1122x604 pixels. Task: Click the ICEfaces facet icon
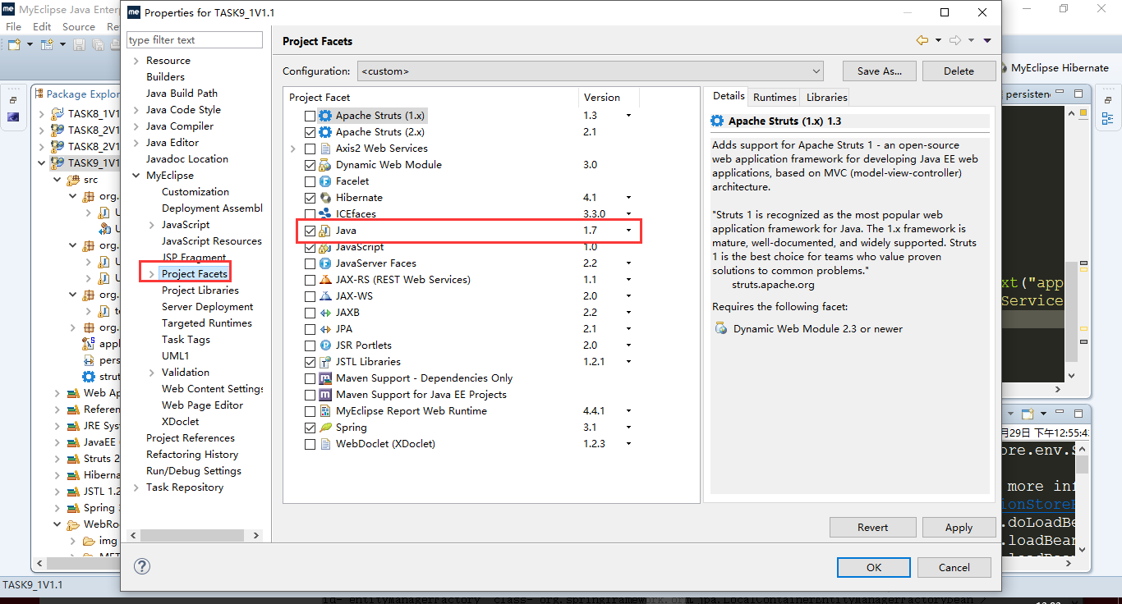(x=325, y=214)
